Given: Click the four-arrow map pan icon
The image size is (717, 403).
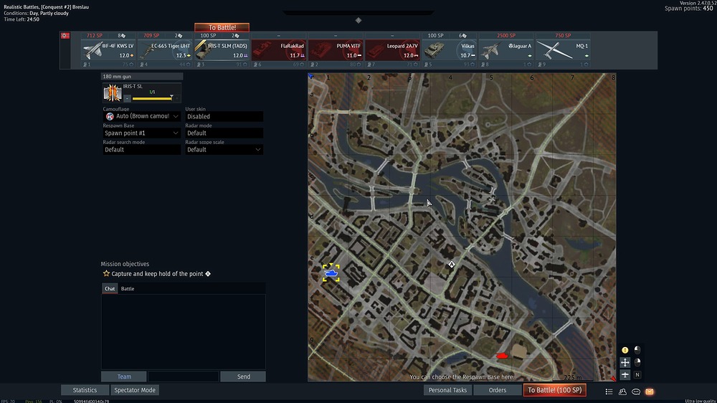Looking at the screenshot, I should tap(625, 362).
